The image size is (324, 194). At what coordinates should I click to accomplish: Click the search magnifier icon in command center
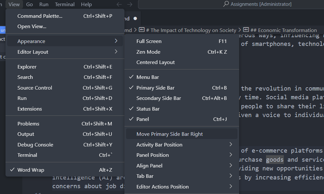click(226, 4)
